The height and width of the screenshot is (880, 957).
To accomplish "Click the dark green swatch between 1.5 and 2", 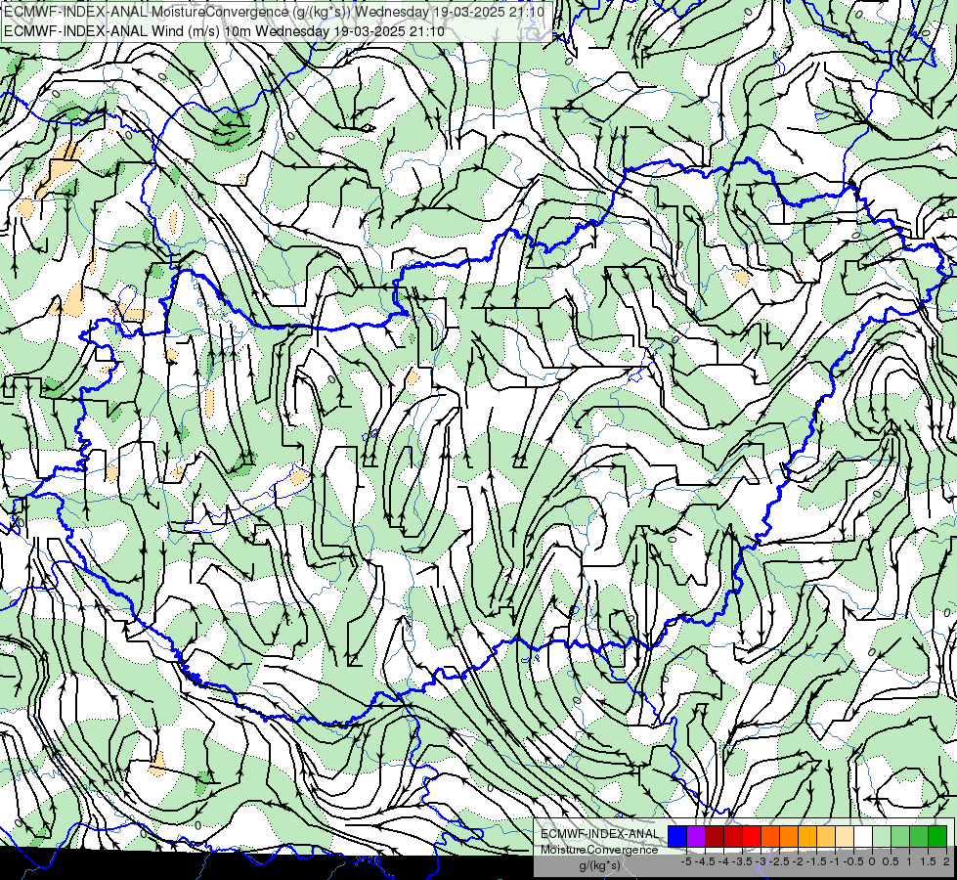I will [x=937, y=837].
